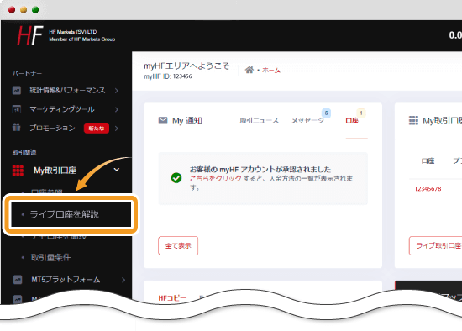This screenshot has height=331, width=462.
Task: Click 口座 column header in table
Action: pos(428,161)
